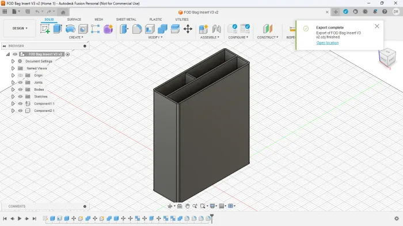This screenshot has height=226, width=403.
Task: Select the Shell tool
Action: (x=150, y=29)
